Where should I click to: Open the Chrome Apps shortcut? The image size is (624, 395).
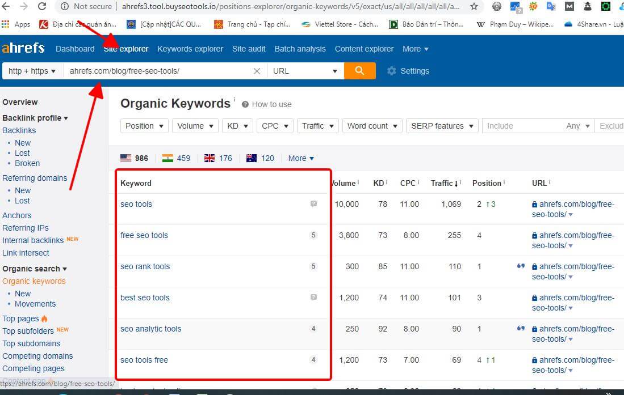point(16,24)
